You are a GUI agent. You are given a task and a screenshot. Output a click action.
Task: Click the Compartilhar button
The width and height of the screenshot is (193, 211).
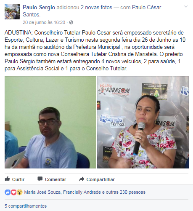(x=97, y=179)
